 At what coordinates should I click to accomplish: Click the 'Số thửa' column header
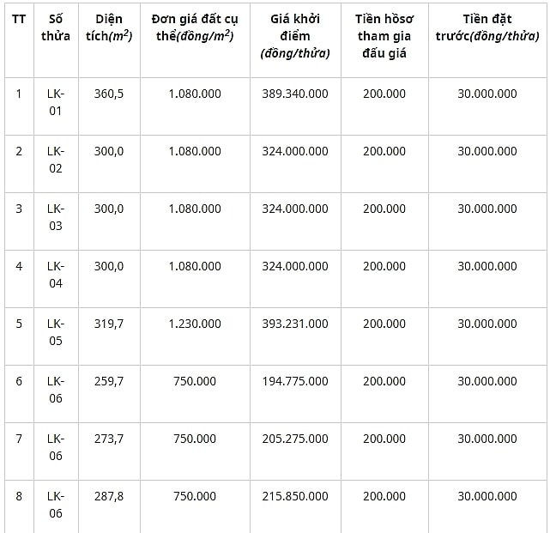[x=56, y=27]
